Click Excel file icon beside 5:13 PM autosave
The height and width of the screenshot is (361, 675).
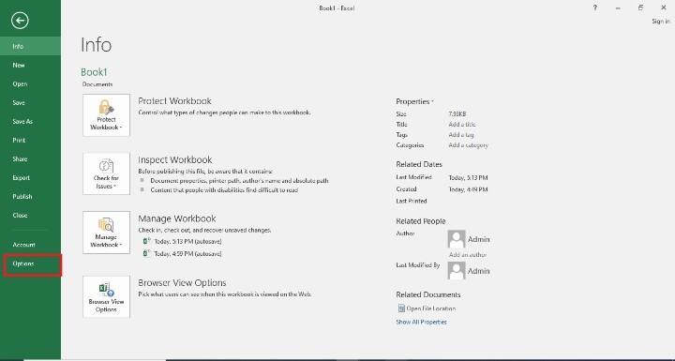pos(147,241)
